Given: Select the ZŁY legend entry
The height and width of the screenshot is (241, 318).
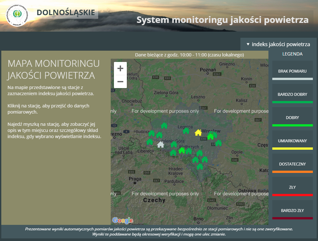Looking at the screenshot, I should 292,187.
